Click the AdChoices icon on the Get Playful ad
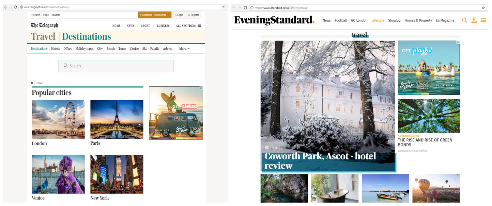This screenshot has height=206, width=492. [x=458, y=42]
